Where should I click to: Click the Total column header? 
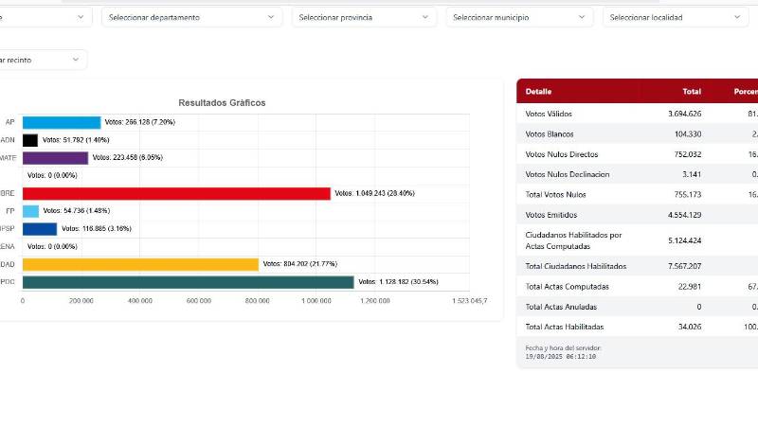point(691,92)
